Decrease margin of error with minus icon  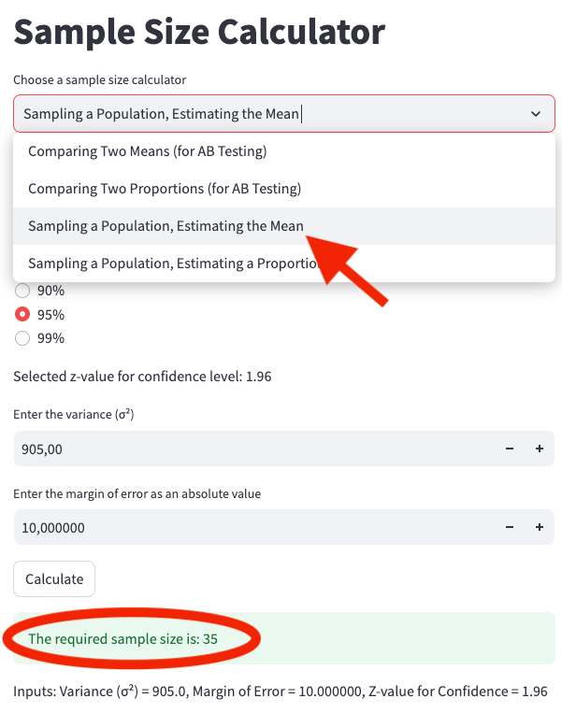510,528
